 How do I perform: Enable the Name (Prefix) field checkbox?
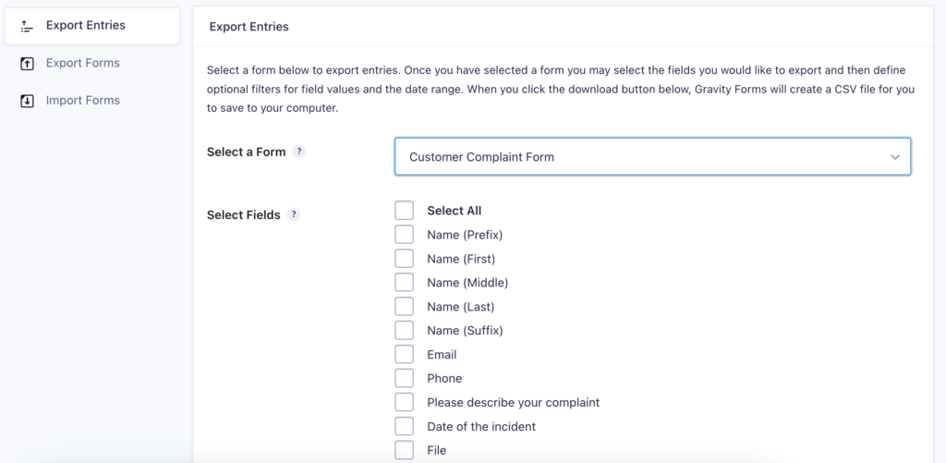pos(404,235)
